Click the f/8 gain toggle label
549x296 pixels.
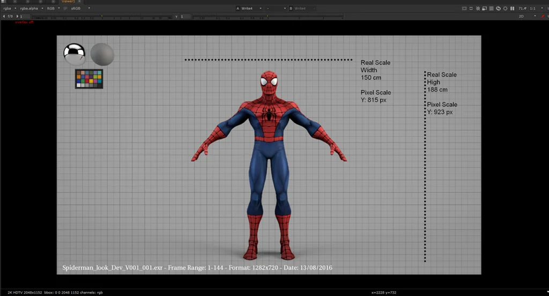point(10,17)
